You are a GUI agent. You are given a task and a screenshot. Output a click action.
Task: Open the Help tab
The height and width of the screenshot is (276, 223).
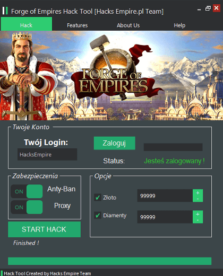tap(179, 25)
